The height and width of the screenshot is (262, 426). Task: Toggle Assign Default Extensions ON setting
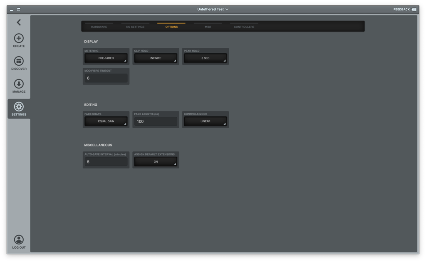156,162
